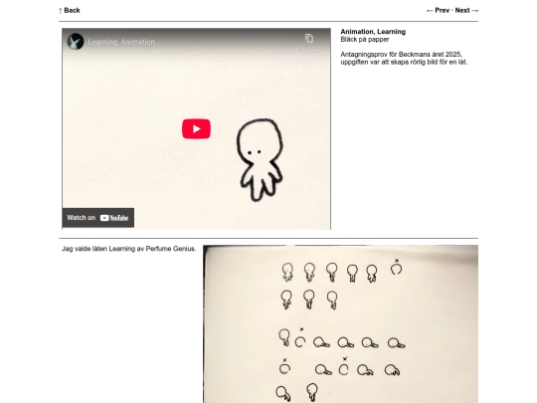Click the text Bläck på papper
This screenshot has height=403, width=537.
pos(365,40)
